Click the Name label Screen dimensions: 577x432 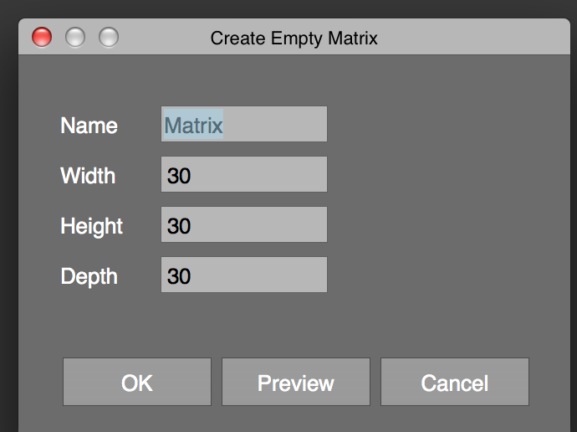coord(89,126)
